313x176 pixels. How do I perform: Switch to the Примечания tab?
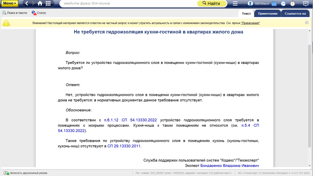coord(267,13)
